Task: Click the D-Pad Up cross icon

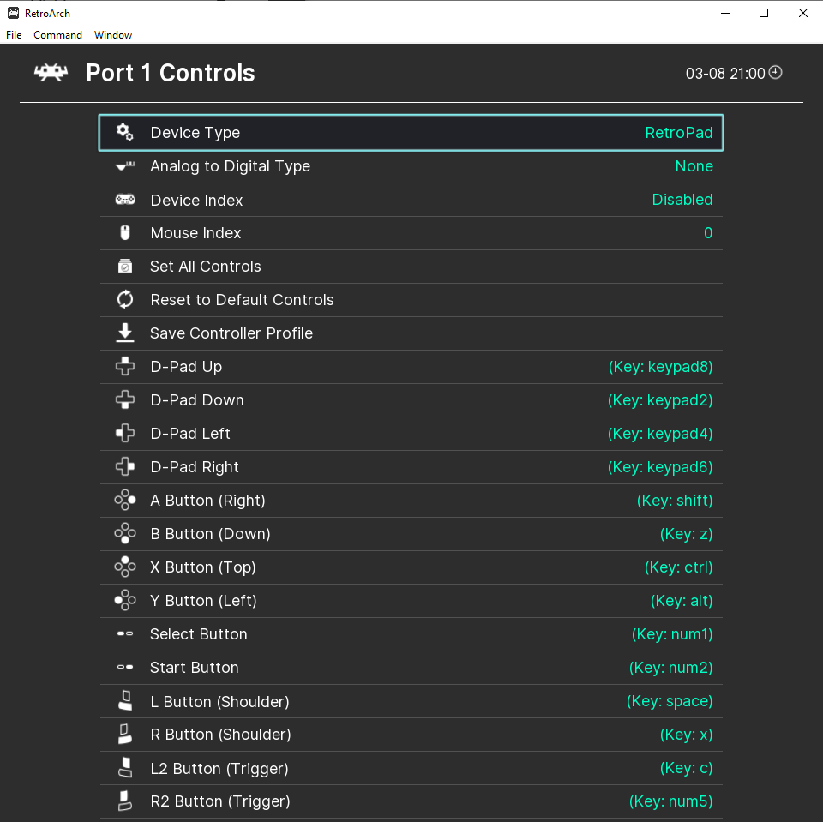Action: 125,366
